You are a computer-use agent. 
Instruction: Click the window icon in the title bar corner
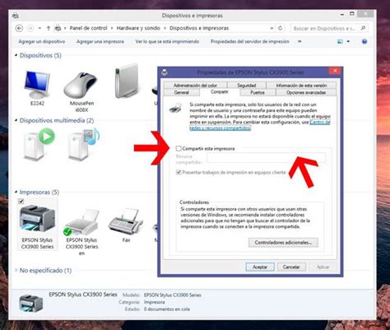pos(16,16)
